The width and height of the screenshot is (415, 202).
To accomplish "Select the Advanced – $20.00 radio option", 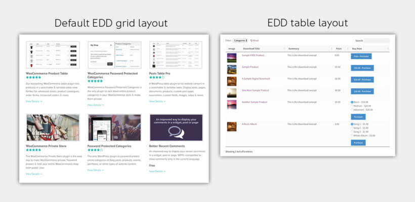I will [x=352, y=110].
